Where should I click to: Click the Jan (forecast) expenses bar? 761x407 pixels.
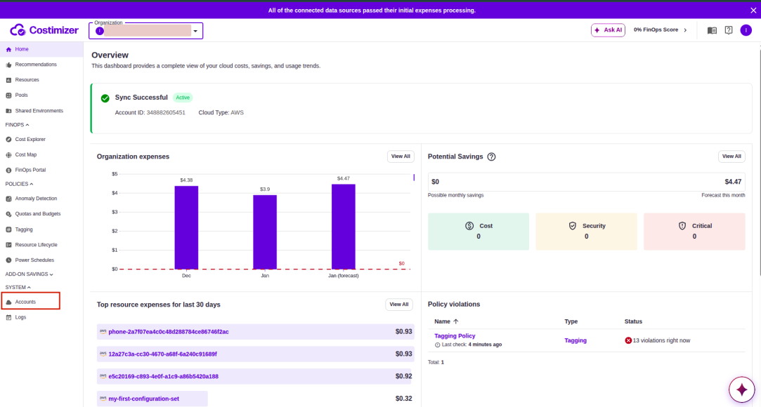click(x=343, y=227)
